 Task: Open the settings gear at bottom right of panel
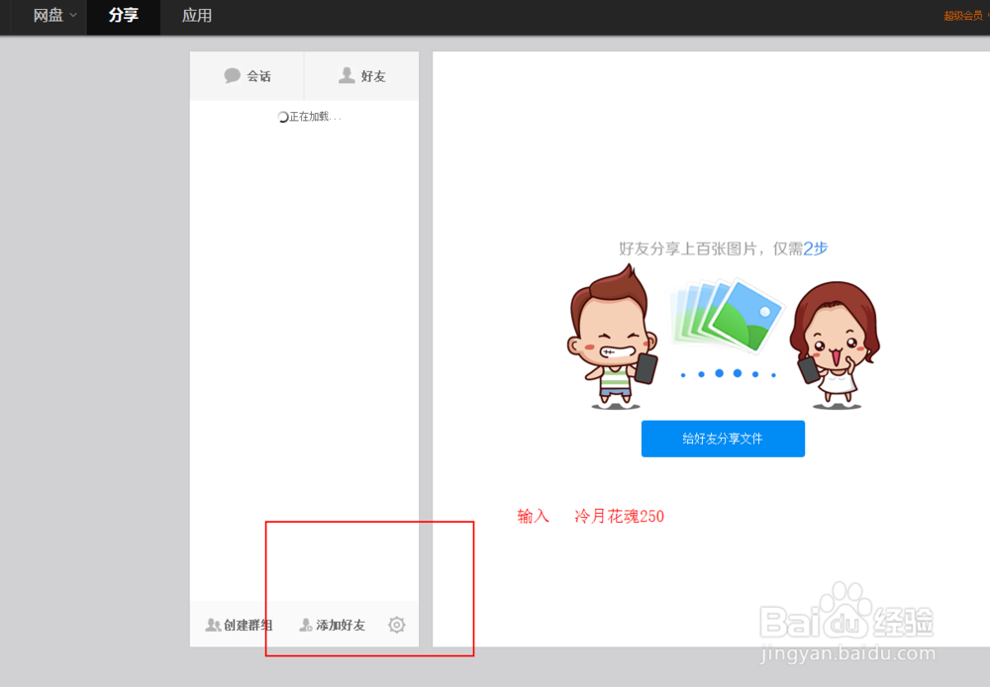pyautogui.click(x=396, y=625)
